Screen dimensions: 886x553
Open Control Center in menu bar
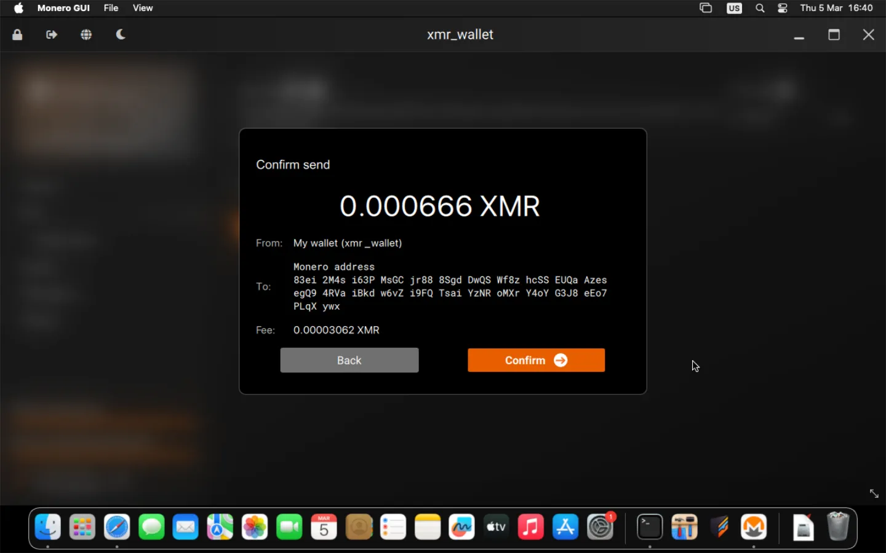point(783,8)
